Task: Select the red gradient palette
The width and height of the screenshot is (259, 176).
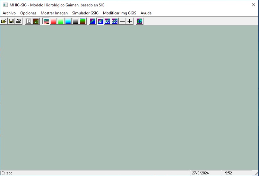Action: (53, 21)
